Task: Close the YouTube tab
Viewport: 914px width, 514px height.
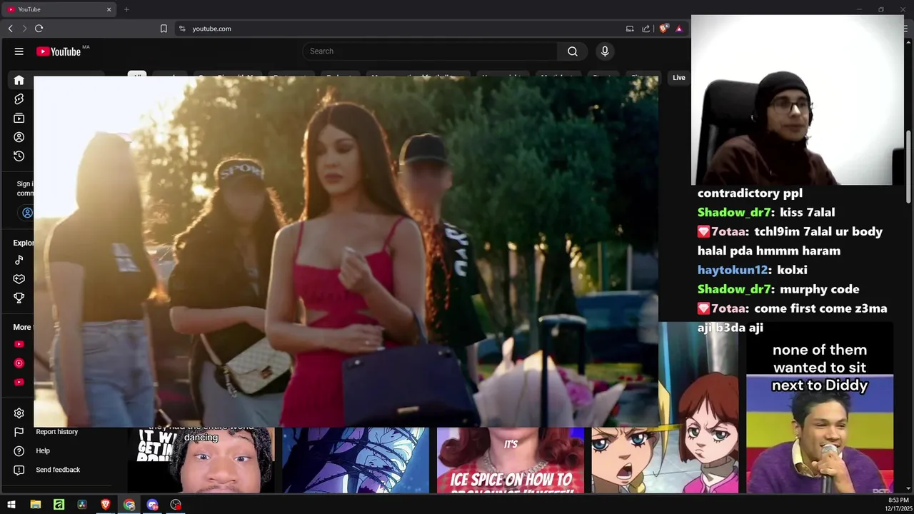Action: [109, 9]
